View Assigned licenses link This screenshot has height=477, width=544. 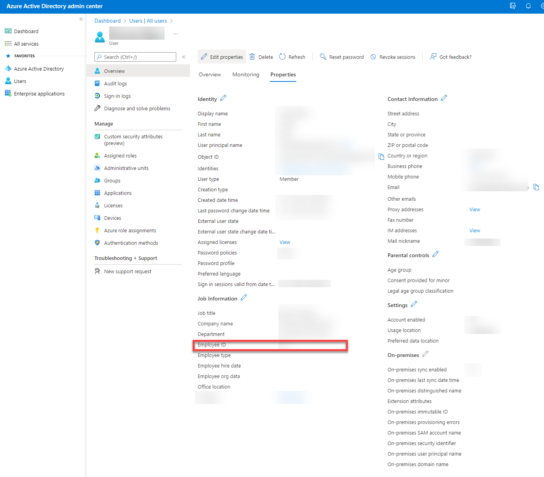285,242
